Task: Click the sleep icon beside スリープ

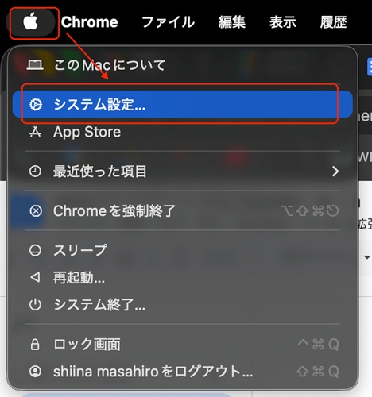Action: point(35,250)
